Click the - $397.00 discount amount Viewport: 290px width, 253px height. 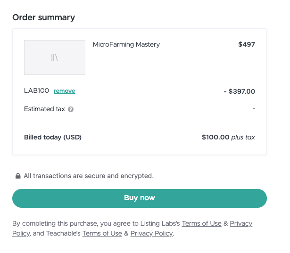tap(239, 91)
